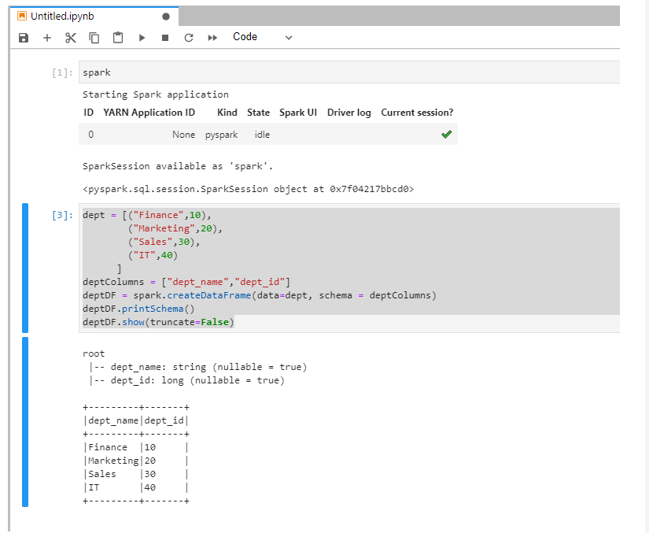Click into the 'spark' code cell
Image resolution: width=649 pixels, height=533 pixels.
[x=349, y=72]
